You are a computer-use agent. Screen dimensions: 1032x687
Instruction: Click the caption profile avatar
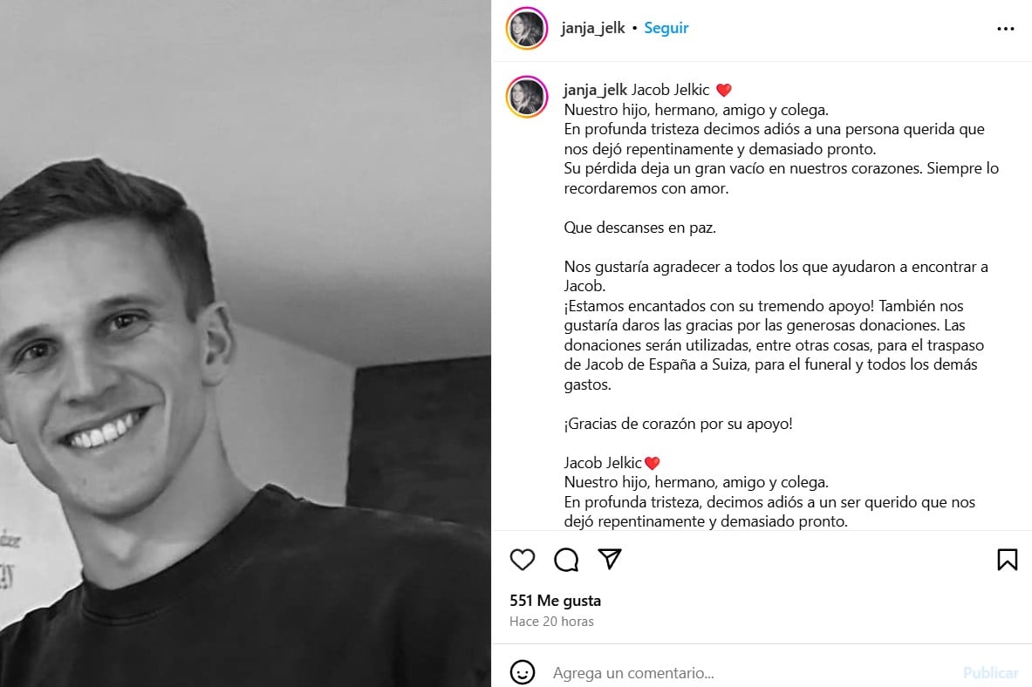click(527, 97)
